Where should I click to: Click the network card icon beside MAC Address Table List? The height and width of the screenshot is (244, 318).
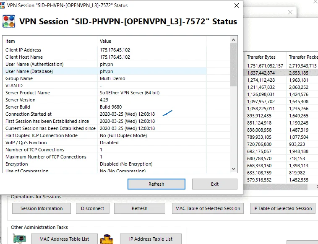coord(19,239)
